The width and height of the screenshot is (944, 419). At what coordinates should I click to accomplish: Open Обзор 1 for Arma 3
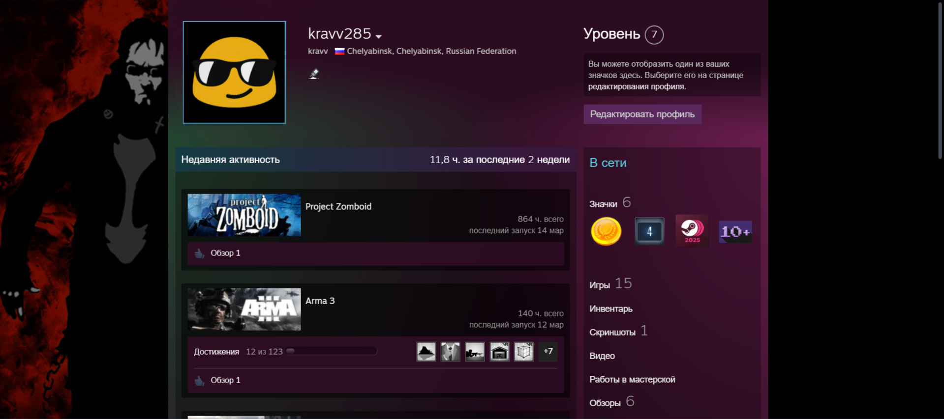click(225, 380)
